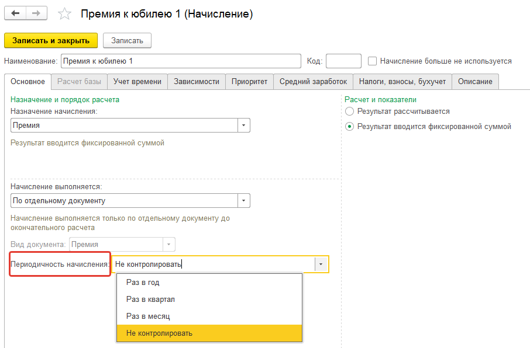
Task: Open the 'Средний заработок' tab
Action: pos(313,81)
